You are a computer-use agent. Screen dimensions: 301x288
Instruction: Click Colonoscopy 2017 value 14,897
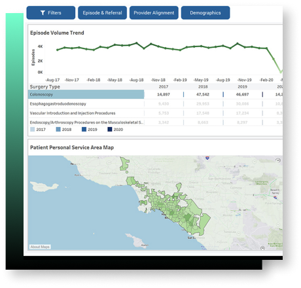point(164,94)
